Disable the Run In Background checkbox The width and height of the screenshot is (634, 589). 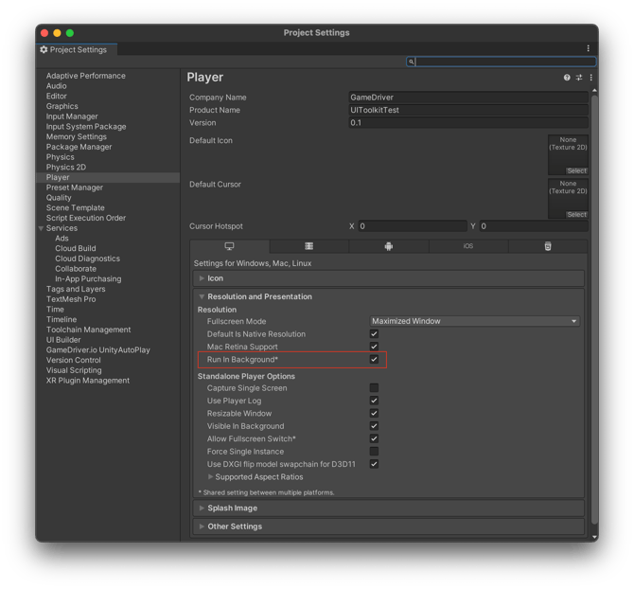[374, 360]
